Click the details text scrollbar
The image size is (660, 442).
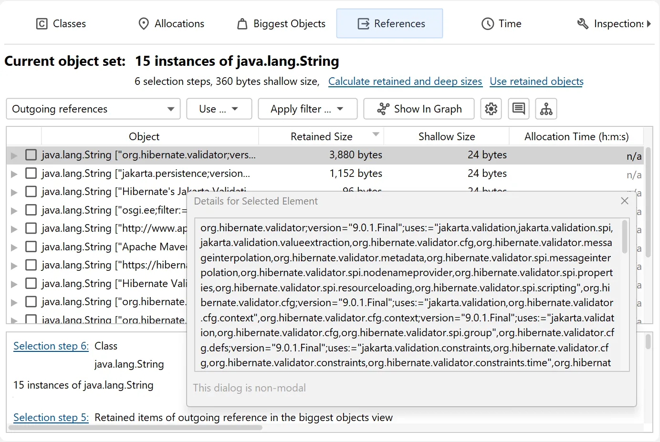(625, 237)
